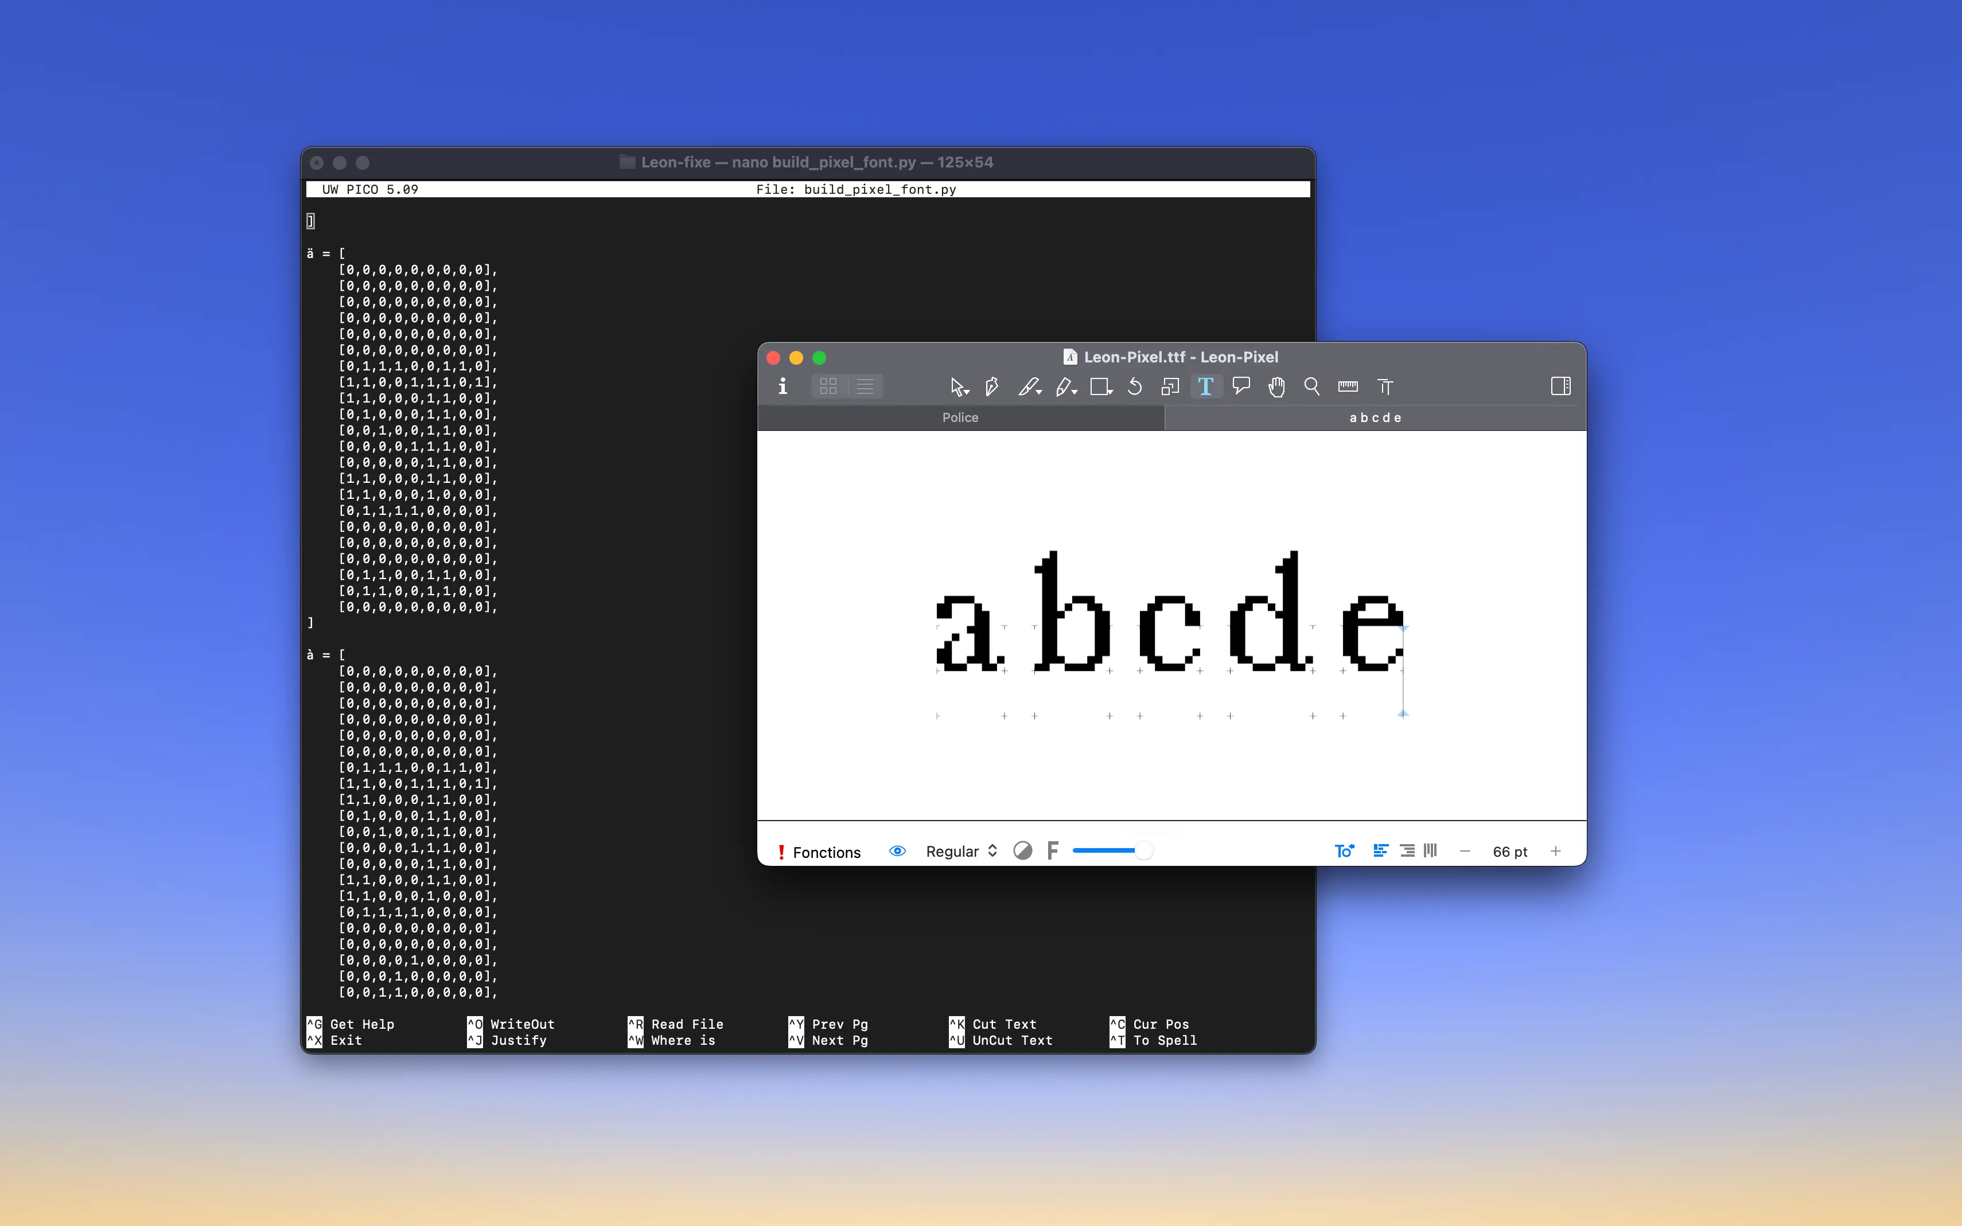Open the font info panel
Screen dimensions: 1962x1226
tap(783, 386)
